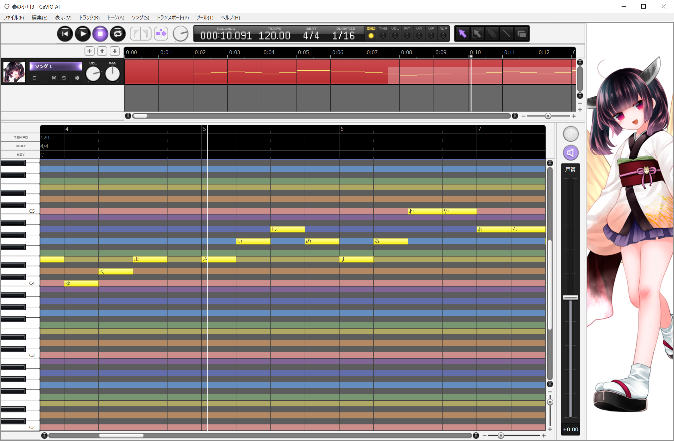Click the track VOL knob
This screenshot has width=674, height=441.
point(93,74)
